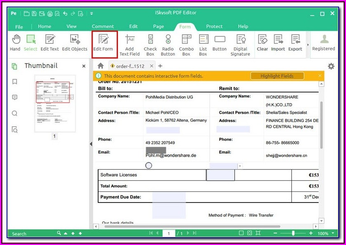Choose the List Box tool
The height and width of the screenshot is (245, 346).
203,45
